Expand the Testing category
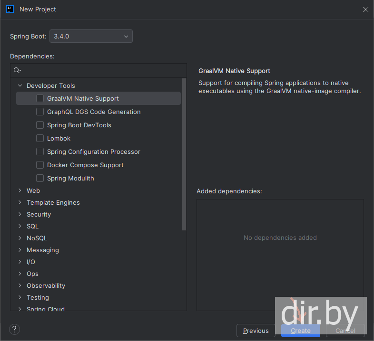 [x=20, y=297]
